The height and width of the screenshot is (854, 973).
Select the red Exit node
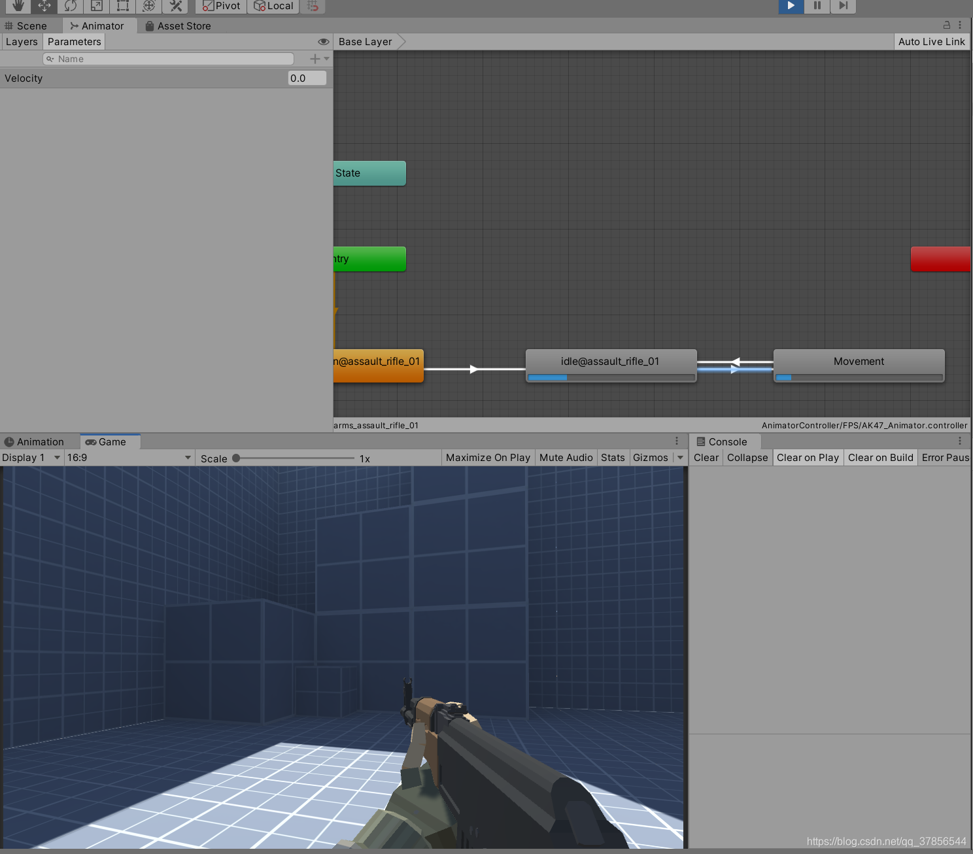click(940, 259)
